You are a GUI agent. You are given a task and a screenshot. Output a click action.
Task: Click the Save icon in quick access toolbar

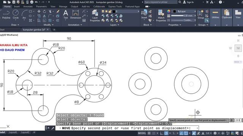pos(14,2)
